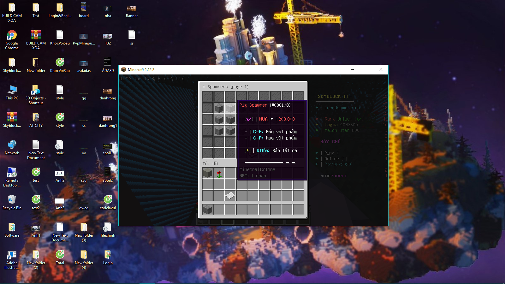Screen dimensions: 505x284
Task: Minimize the Minecraft 1.12.2 window
Action: (x=352, y=70)
